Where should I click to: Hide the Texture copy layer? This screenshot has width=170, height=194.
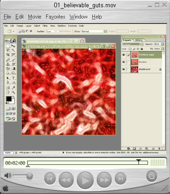tap(124, 55)
